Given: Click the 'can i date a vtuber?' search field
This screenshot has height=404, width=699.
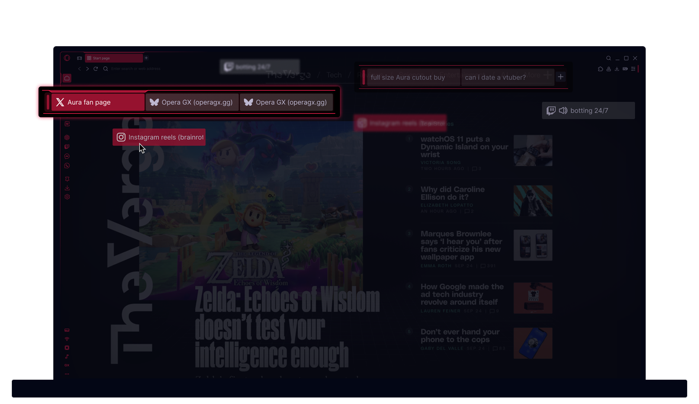Looking at the screenshot, I should [x=508, y=77].
